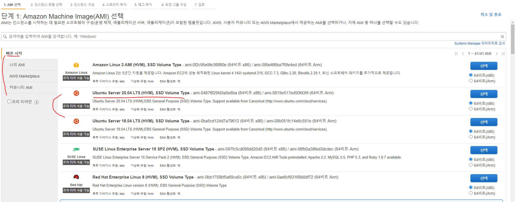This screenshot has height=202, width=518.
Task: Open step 5 태그 추가 tab
Action: tap(143, 5)
